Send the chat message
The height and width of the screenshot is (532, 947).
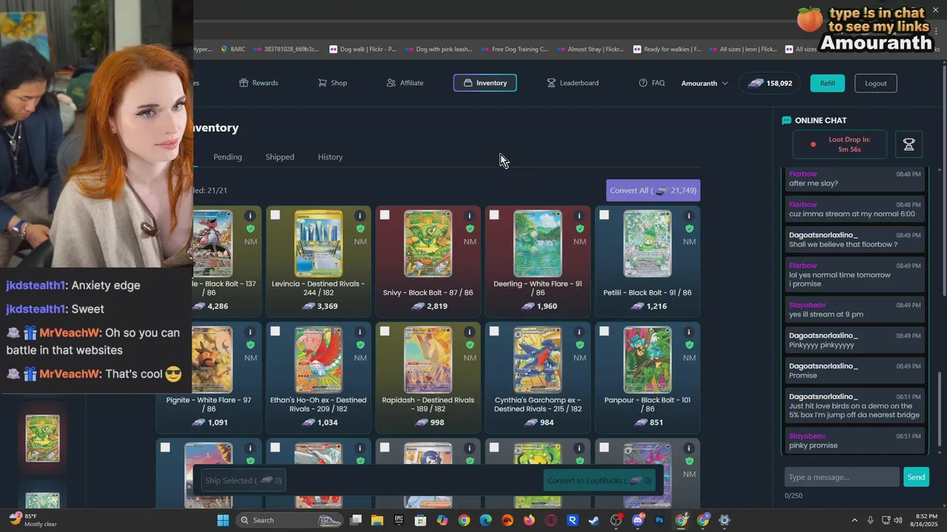point(916,477)
